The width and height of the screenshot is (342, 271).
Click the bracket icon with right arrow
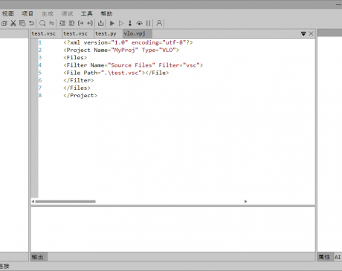80,23
